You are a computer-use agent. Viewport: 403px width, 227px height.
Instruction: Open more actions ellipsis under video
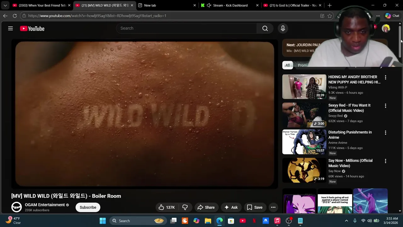(x=273, y=207)
